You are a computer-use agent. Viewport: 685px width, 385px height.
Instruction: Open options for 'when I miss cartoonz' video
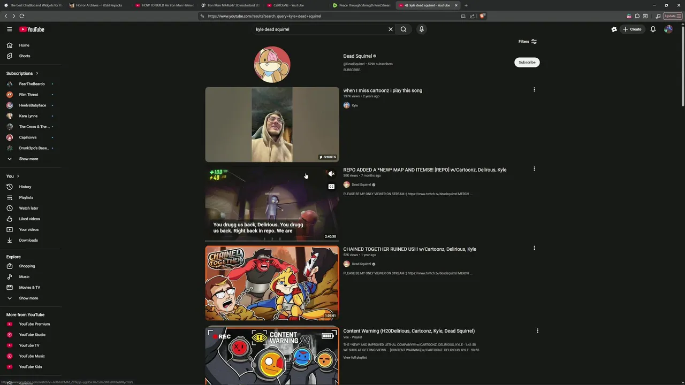click(x=534, y=90)
